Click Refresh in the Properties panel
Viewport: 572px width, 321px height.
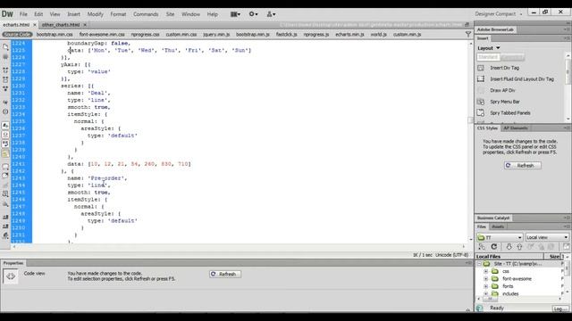pyautogui.click(x=225, y=274)
